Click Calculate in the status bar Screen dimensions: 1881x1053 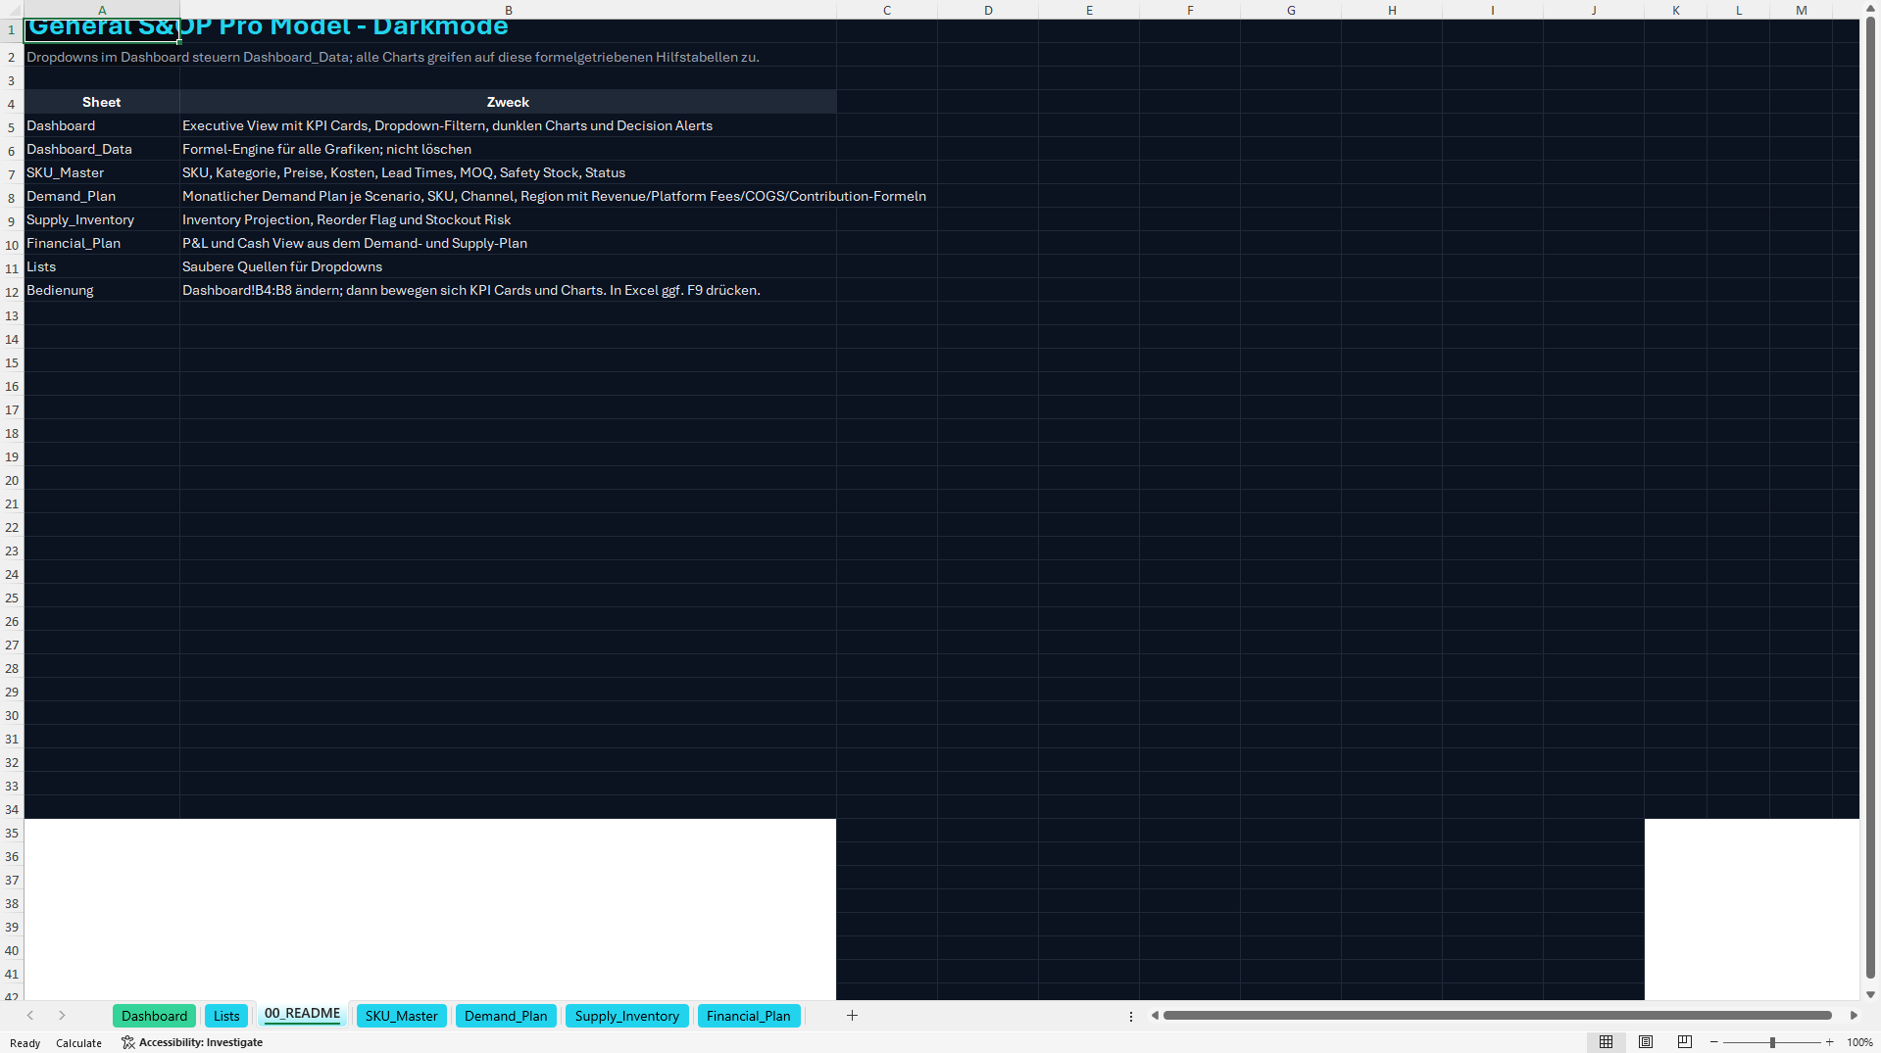click(78, 1043)
